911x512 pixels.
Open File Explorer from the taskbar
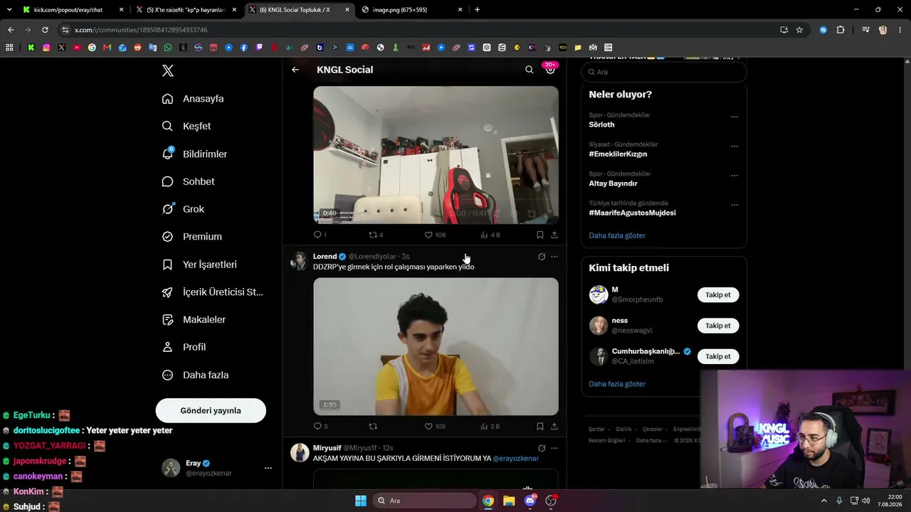pos(509,501)
